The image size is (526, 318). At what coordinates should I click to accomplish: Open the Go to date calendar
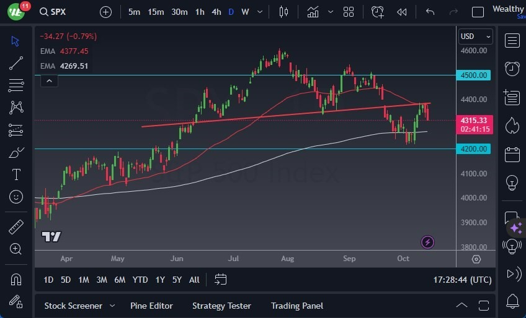[x=220, y=280]
